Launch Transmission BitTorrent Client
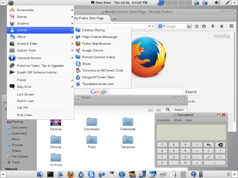238x178 pixels. pos(103,71)
